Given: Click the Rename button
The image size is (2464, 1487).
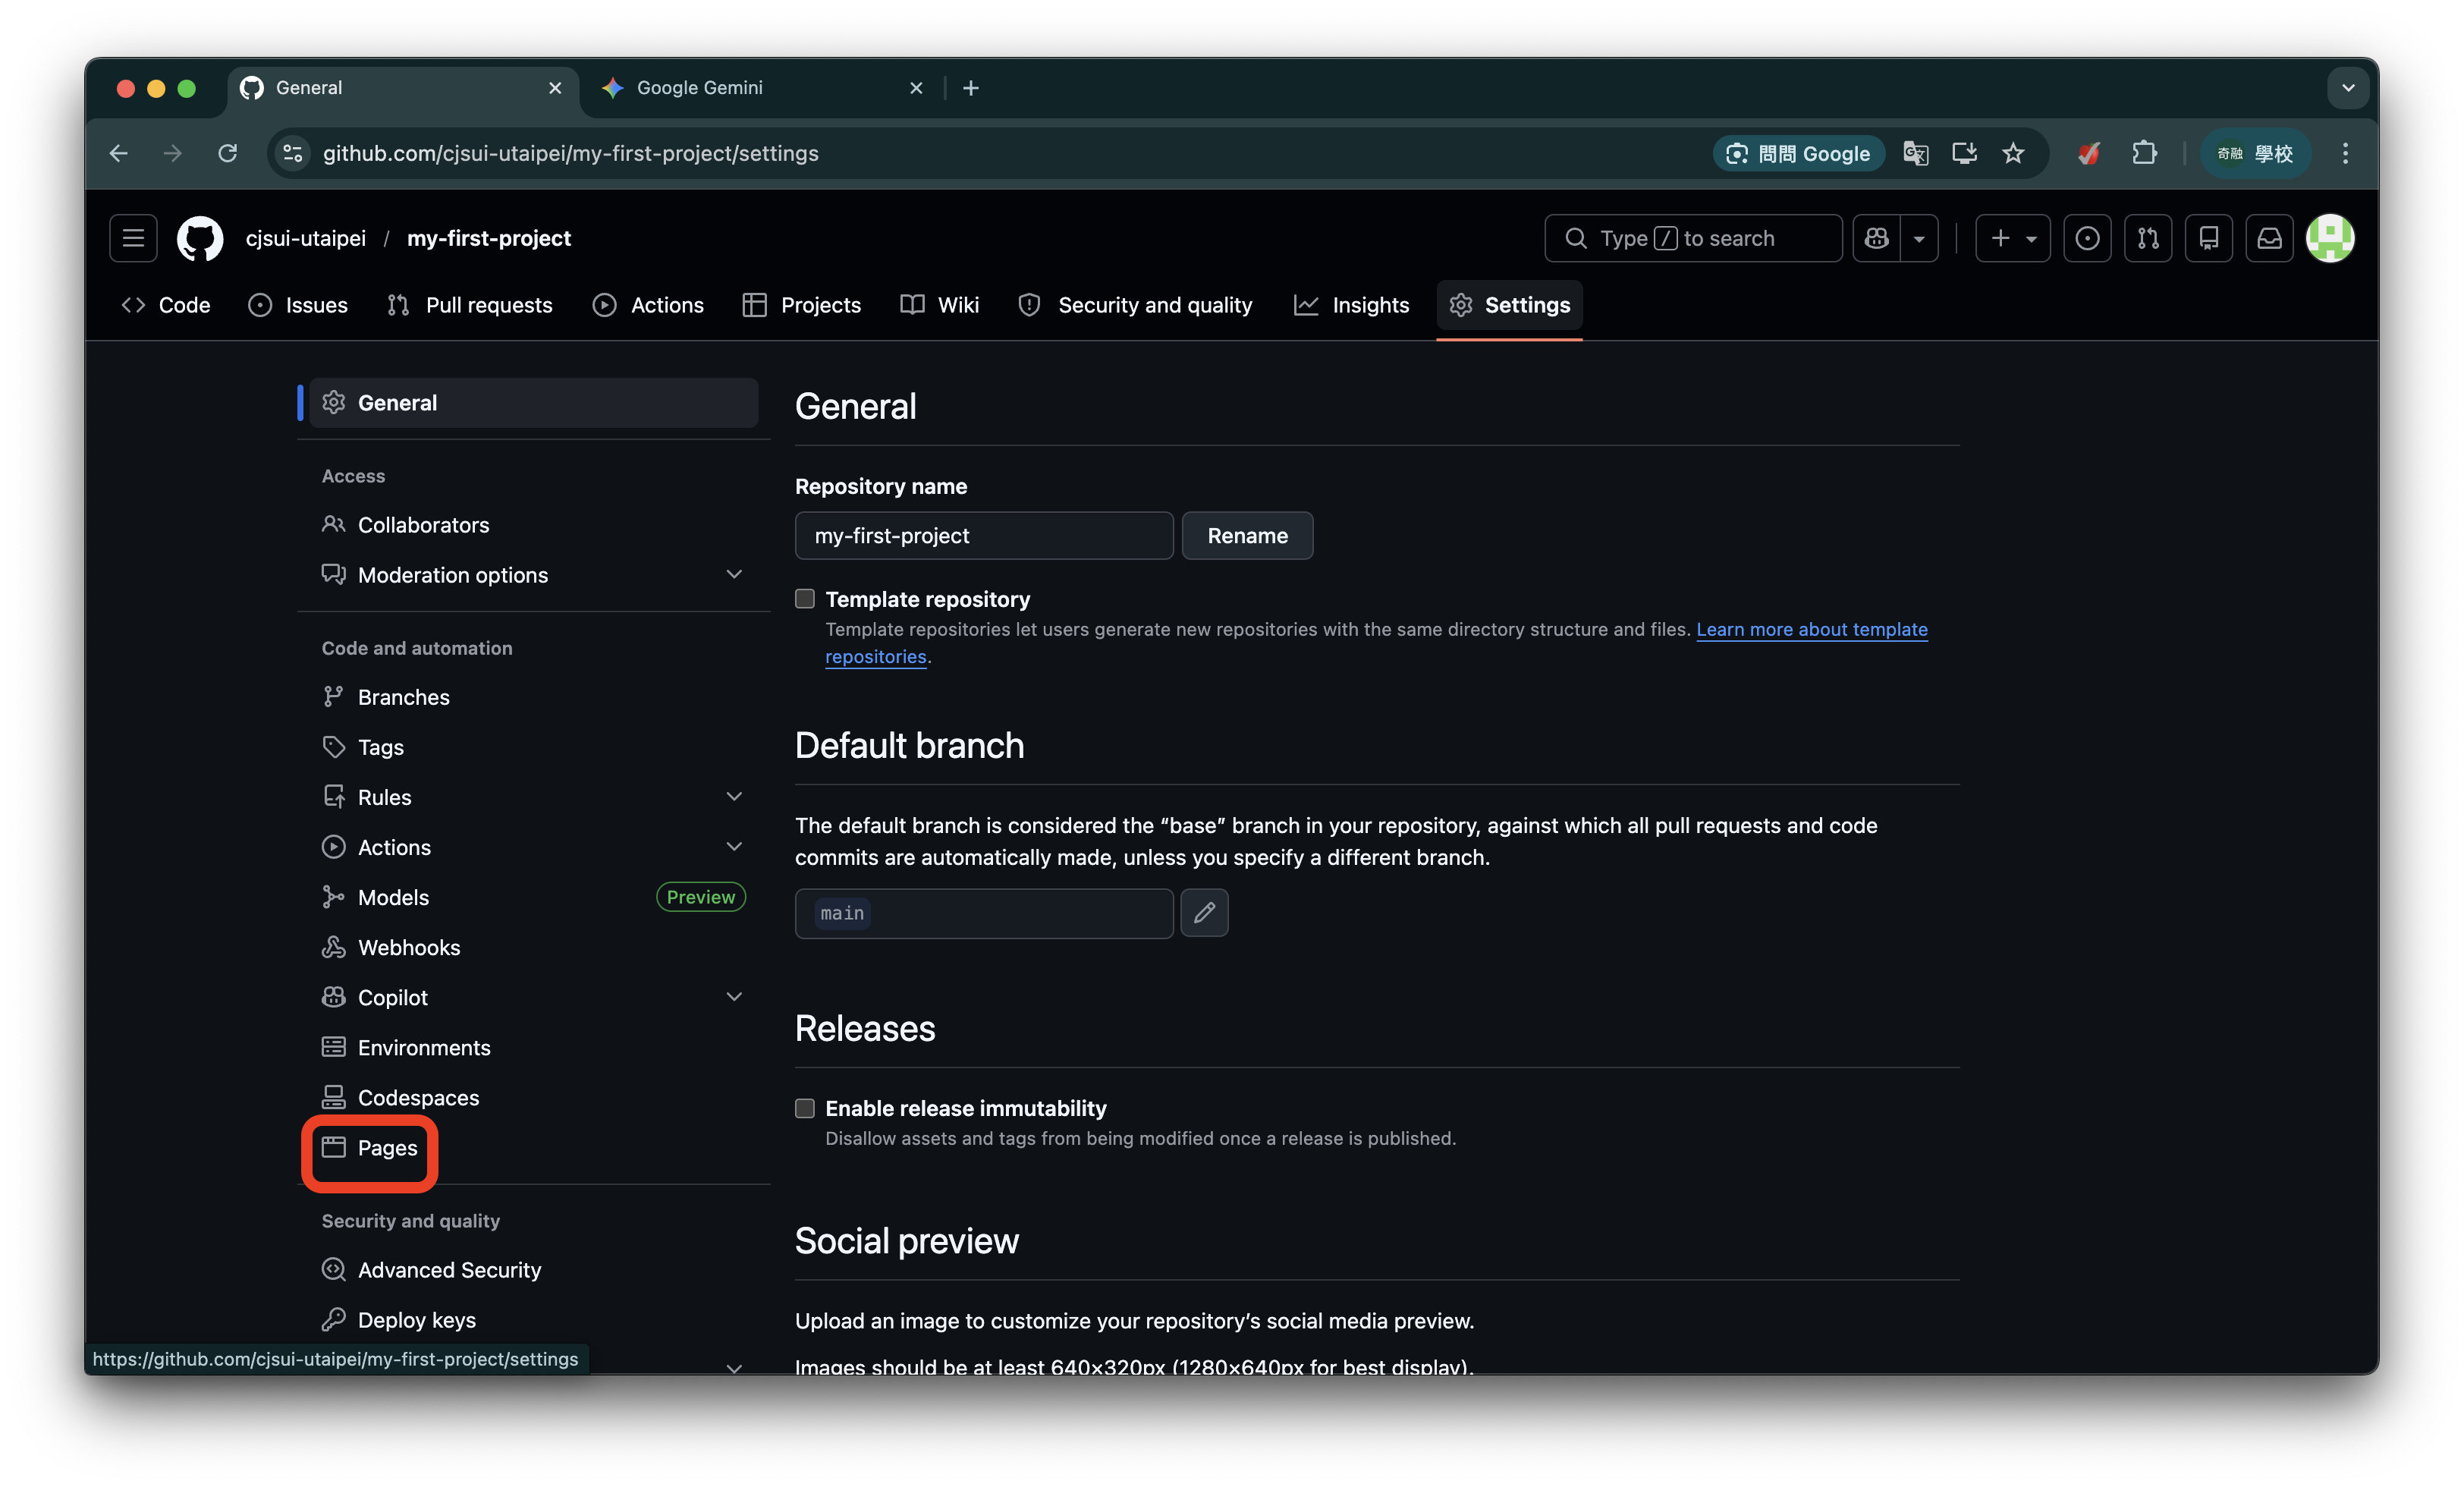Looking at the screenshot, I should coord(1247,536).
